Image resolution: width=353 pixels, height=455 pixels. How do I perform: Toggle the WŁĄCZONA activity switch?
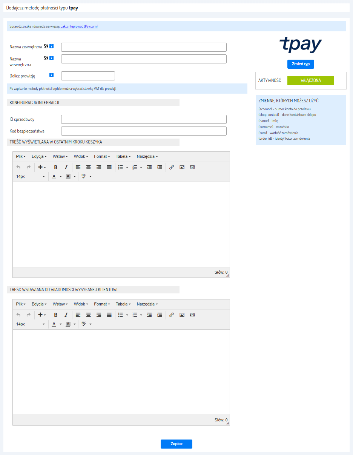(310, 80)
